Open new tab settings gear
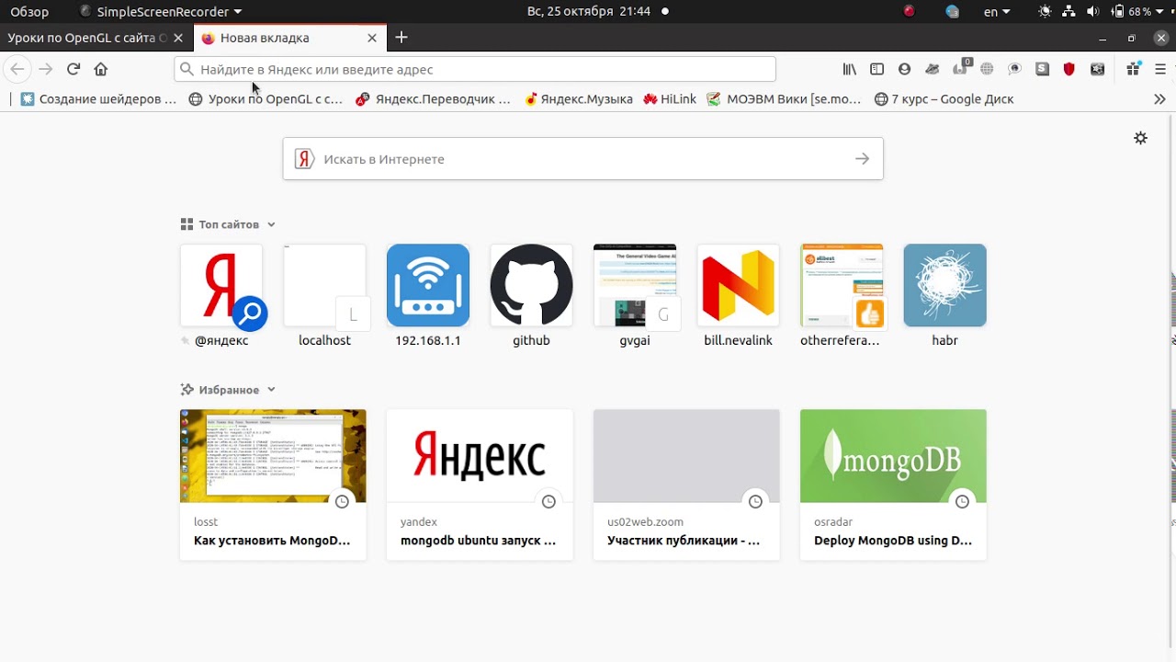 click(x=1140, y=138)
